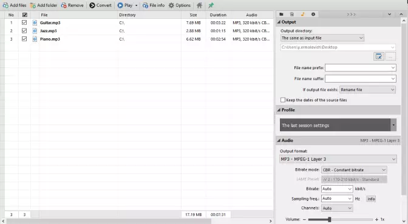Screen dimensions: 408x224
Task: Click the up chevron in panel header
Action: 401,15
